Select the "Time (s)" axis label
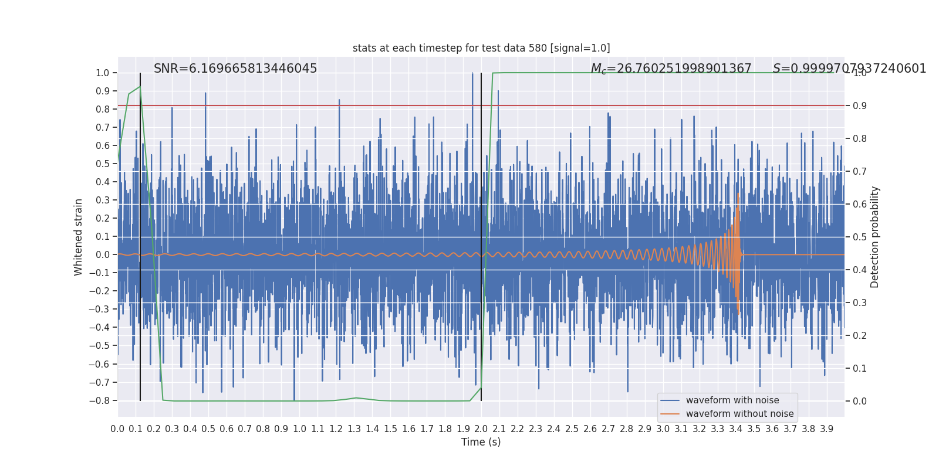The width and height of the screenshot is (939, 469). coord(481,442)
